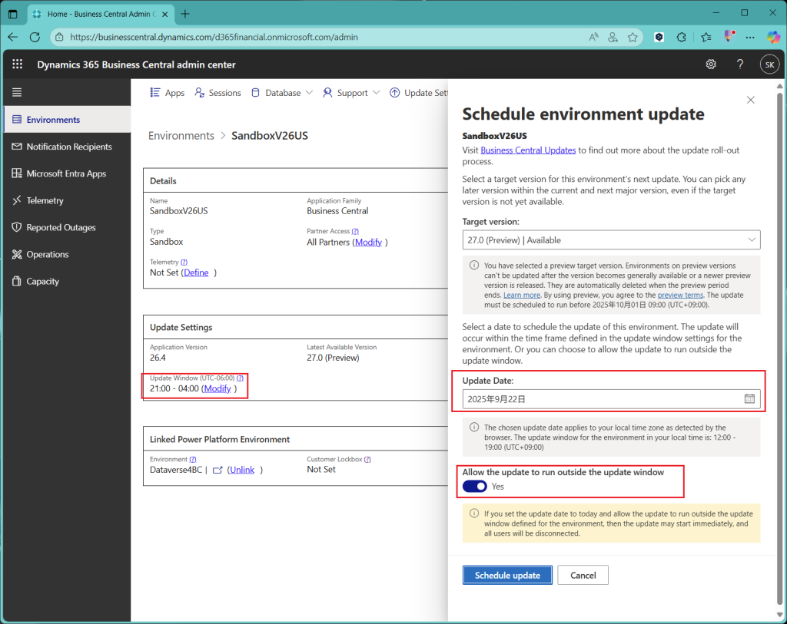Open calendar picker in Update Date field
This screenshot has height=624, width=787.
point(749,399)
